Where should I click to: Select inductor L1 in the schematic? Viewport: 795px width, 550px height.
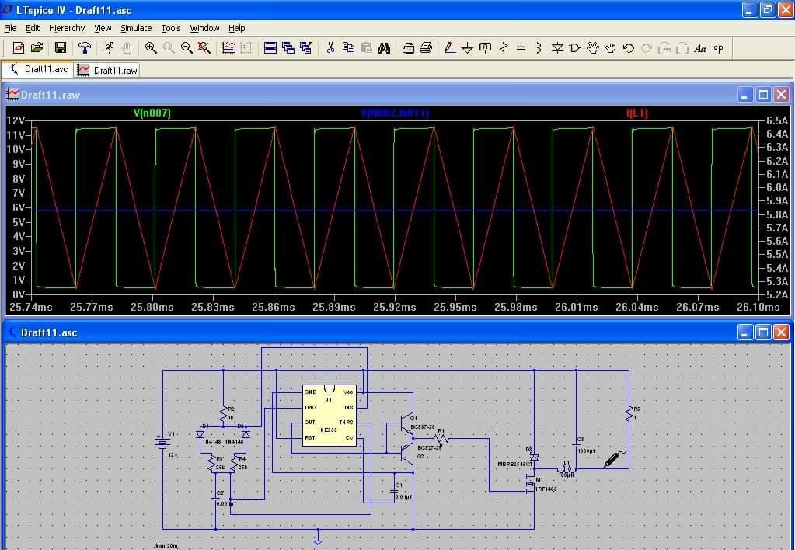pos(565,470)
